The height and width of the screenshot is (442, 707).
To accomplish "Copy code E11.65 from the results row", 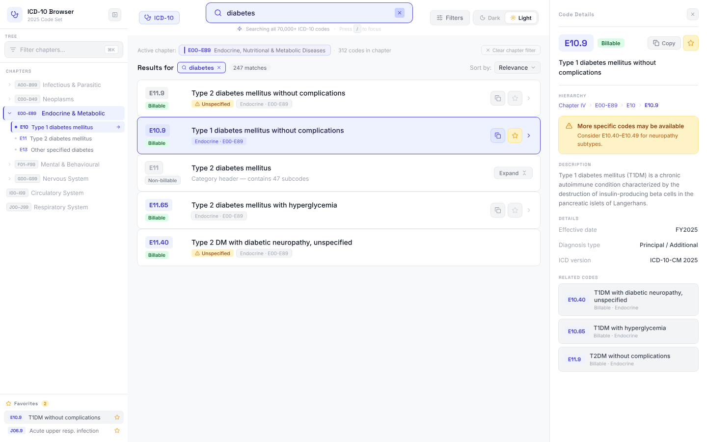I will tap(497, 210).
